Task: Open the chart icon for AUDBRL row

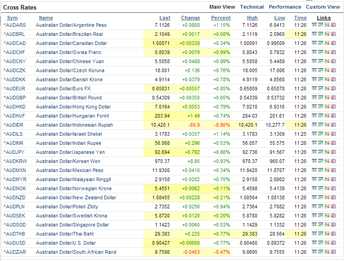Action: [x=320, y=34]
